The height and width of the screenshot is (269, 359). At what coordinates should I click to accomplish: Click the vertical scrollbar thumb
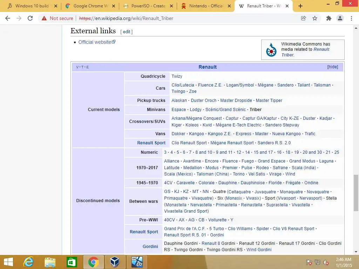[356, 193]
